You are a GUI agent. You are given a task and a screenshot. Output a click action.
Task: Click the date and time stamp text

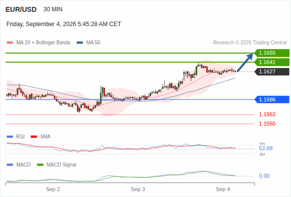tap(64, 24)
